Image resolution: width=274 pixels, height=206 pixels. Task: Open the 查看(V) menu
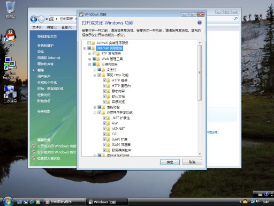coord(67,27)
